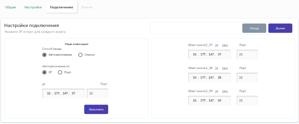The height and width of the screenshot is (124, 299).
Task: Click the general configuration IP address field
Action: click(x=64, y=94)
